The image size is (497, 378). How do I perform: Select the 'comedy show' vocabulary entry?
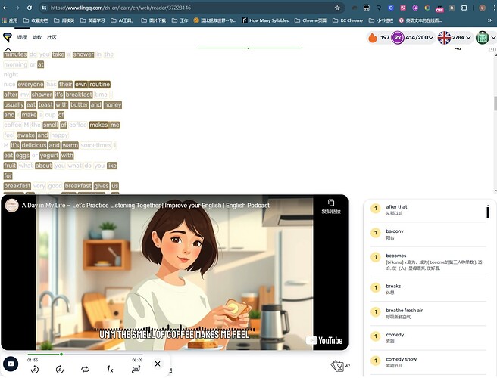(428, 362)
